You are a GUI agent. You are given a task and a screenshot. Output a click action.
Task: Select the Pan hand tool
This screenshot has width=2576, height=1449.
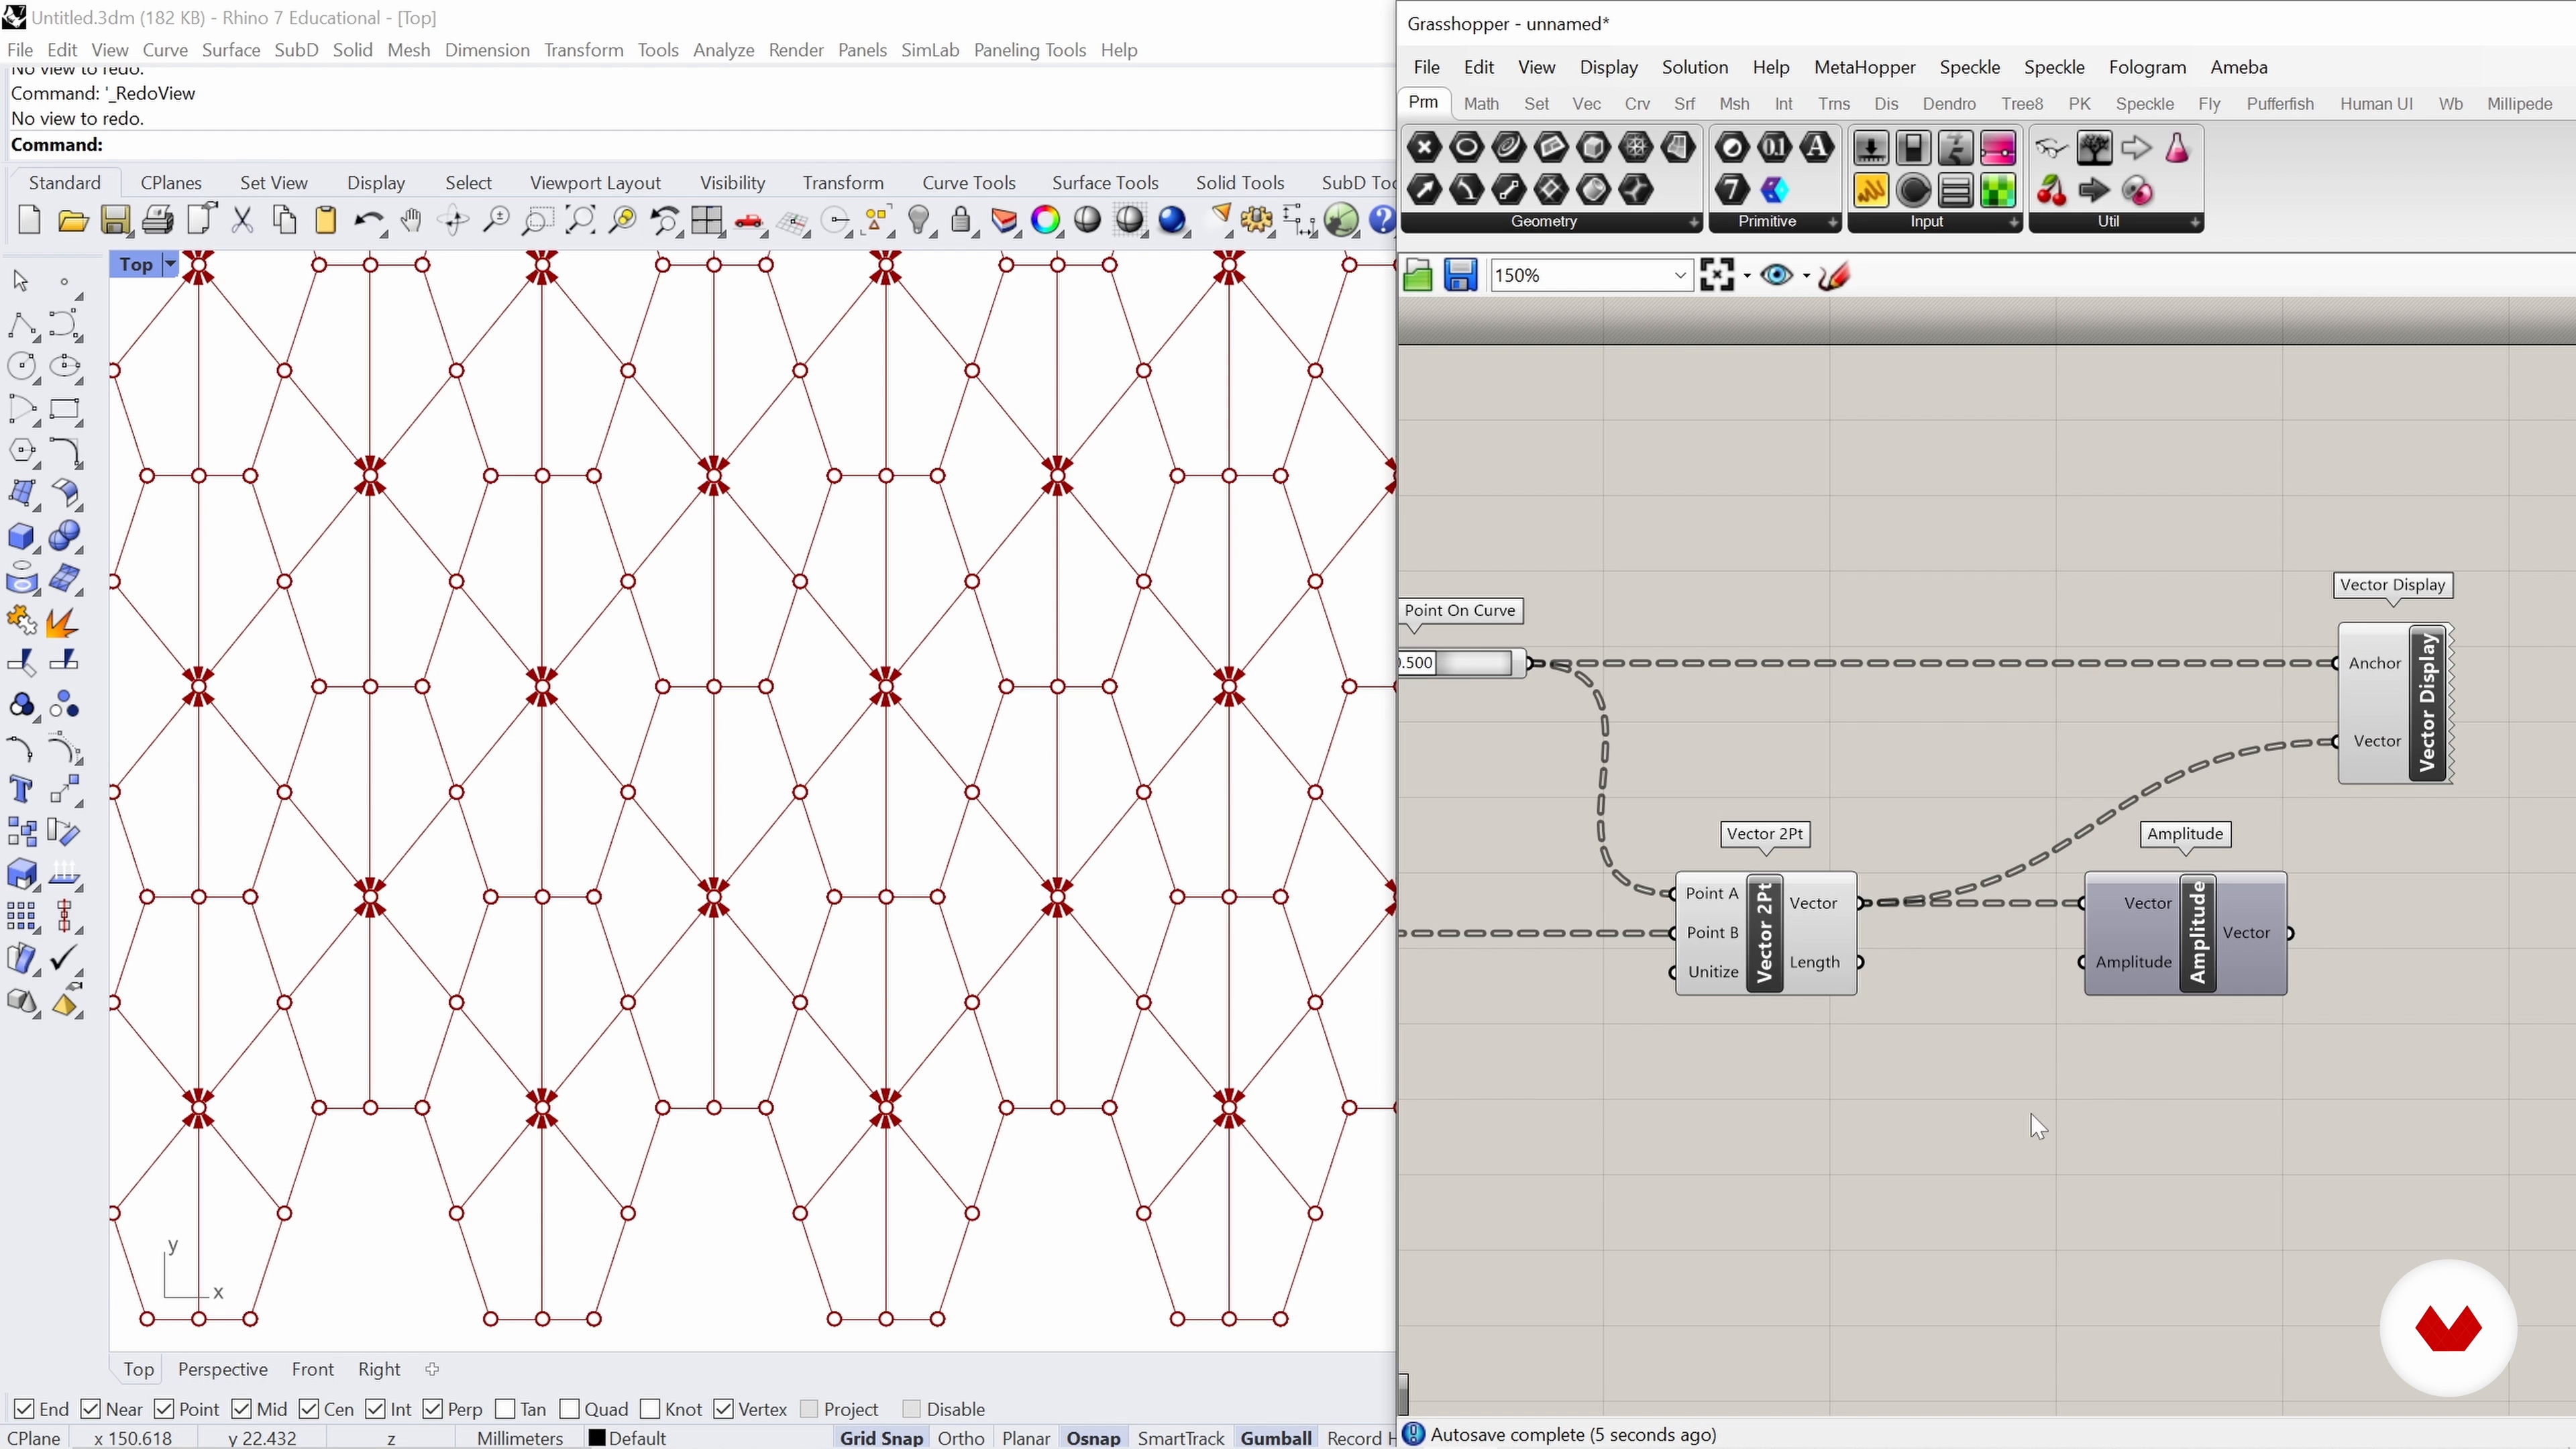point(411,220)
